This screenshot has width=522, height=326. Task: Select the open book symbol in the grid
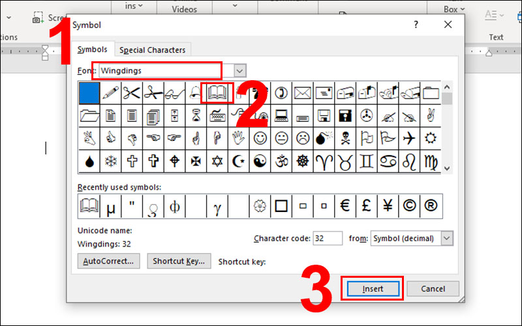pyautogui.click(x=217, y=93)
